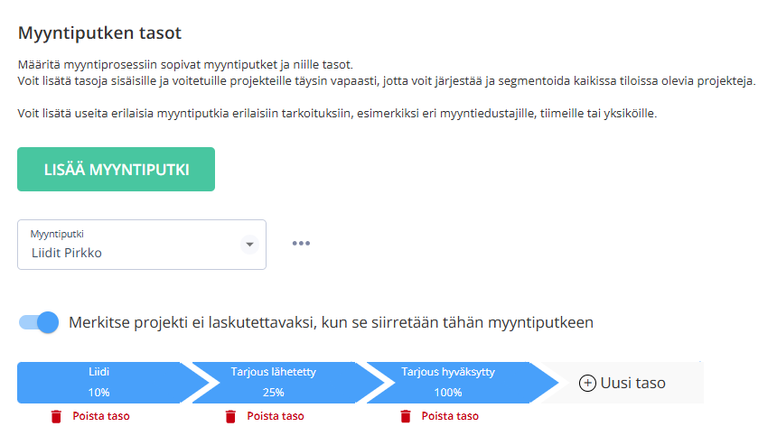Click the trash icon under Liidi
777x445 pixels.
[x=56, y=416]
